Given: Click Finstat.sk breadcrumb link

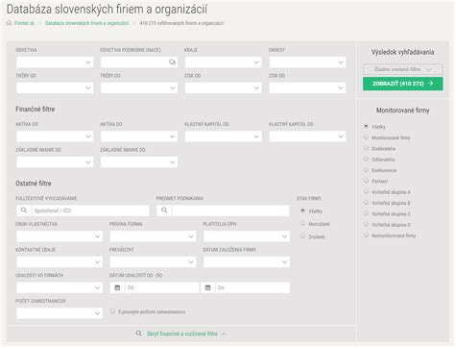Looking at the screenshot, I should [24, 23].
